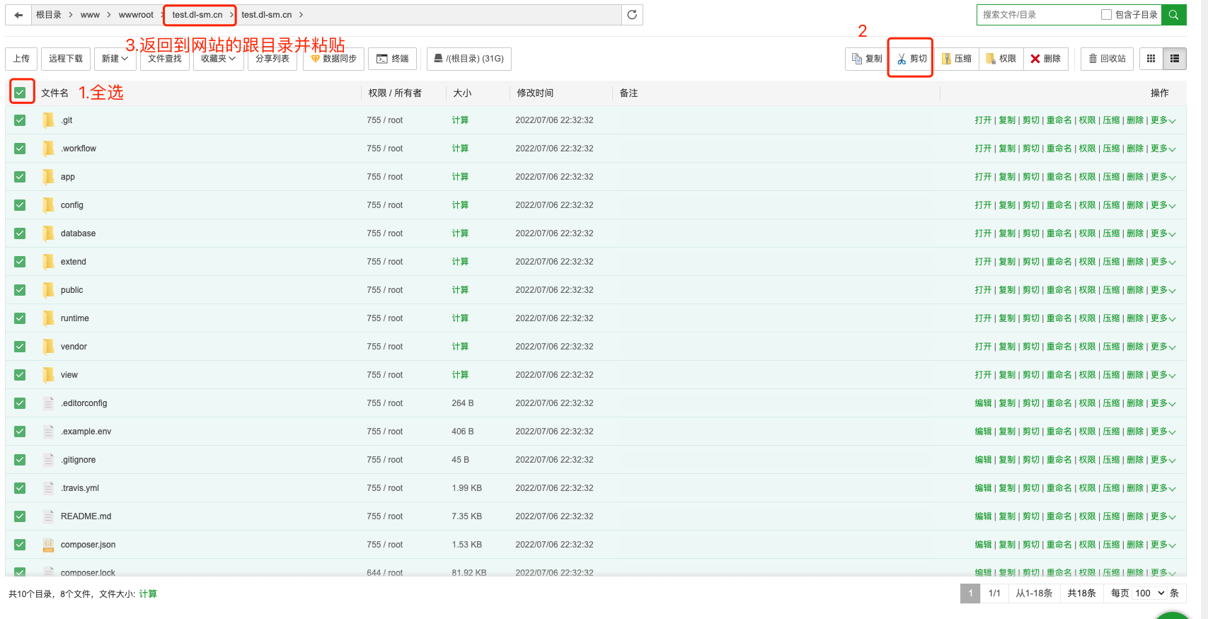Switch to list view layout
Image resolution: width=1208 pixels, height=619 pixels.
1175,59
